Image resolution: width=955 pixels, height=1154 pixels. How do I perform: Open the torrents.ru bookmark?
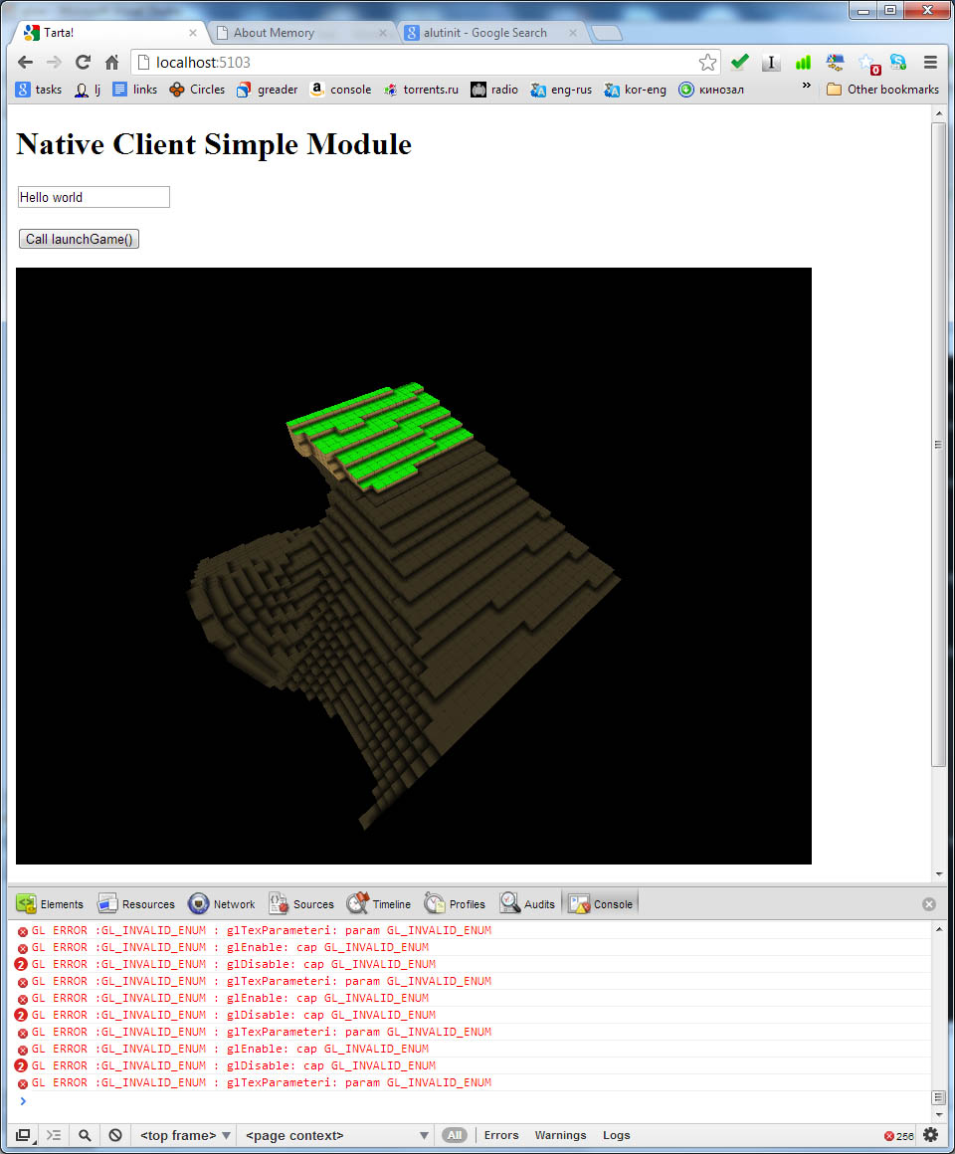click(x=421, y=90)
